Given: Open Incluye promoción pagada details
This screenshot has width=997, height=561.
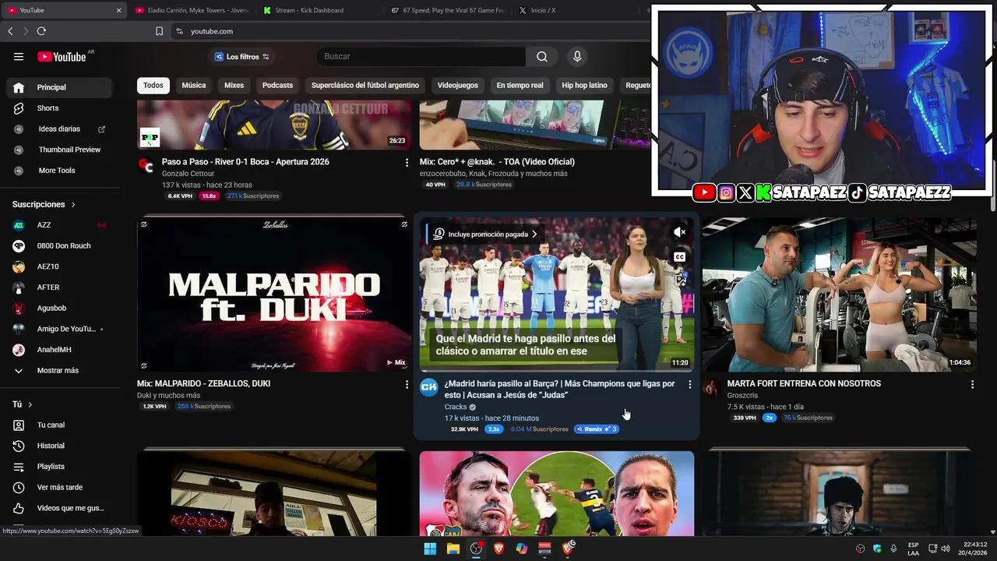Looking at the screenshot, I should tap(485, 234).
